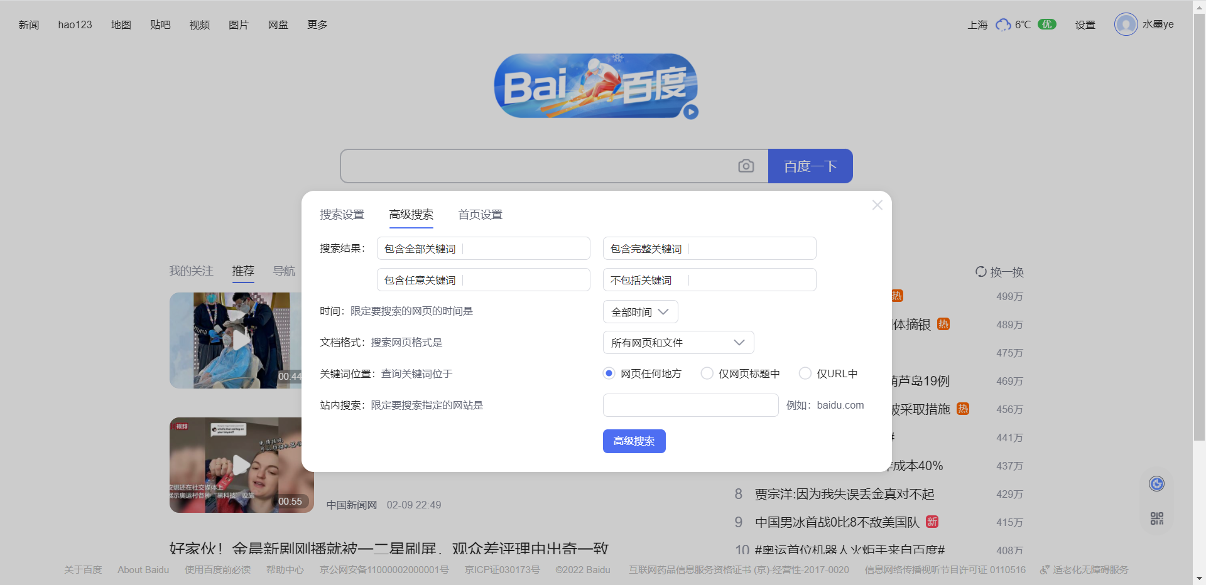Open the 所有网页和文件 format dropdown
The height and width of the screenshot is (585, 1206).
click(678, 343)
